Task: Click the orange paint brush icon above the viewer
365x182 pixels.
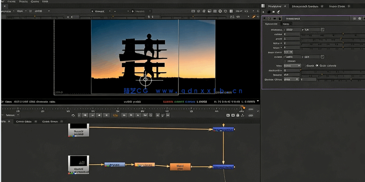Action: [x=254, y=17]
